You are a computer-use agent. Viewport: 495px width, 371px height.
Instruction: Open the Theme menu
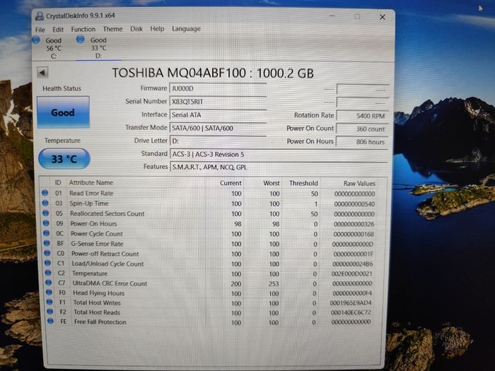pos(112,29)
